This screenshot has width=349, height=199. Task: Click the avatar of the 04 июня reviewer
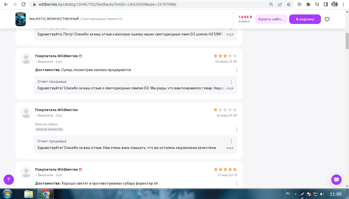click(x=26, y=59)
